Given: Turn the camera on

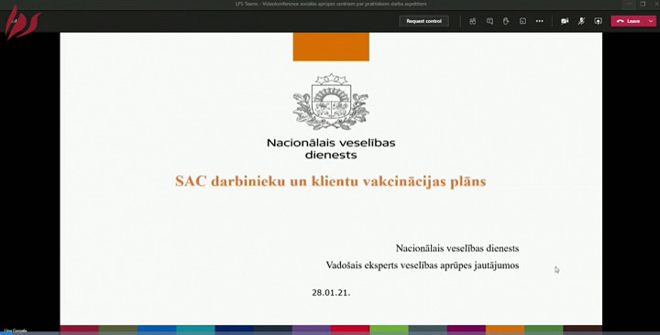Looking at the screenshot, I should click(565, 21).
